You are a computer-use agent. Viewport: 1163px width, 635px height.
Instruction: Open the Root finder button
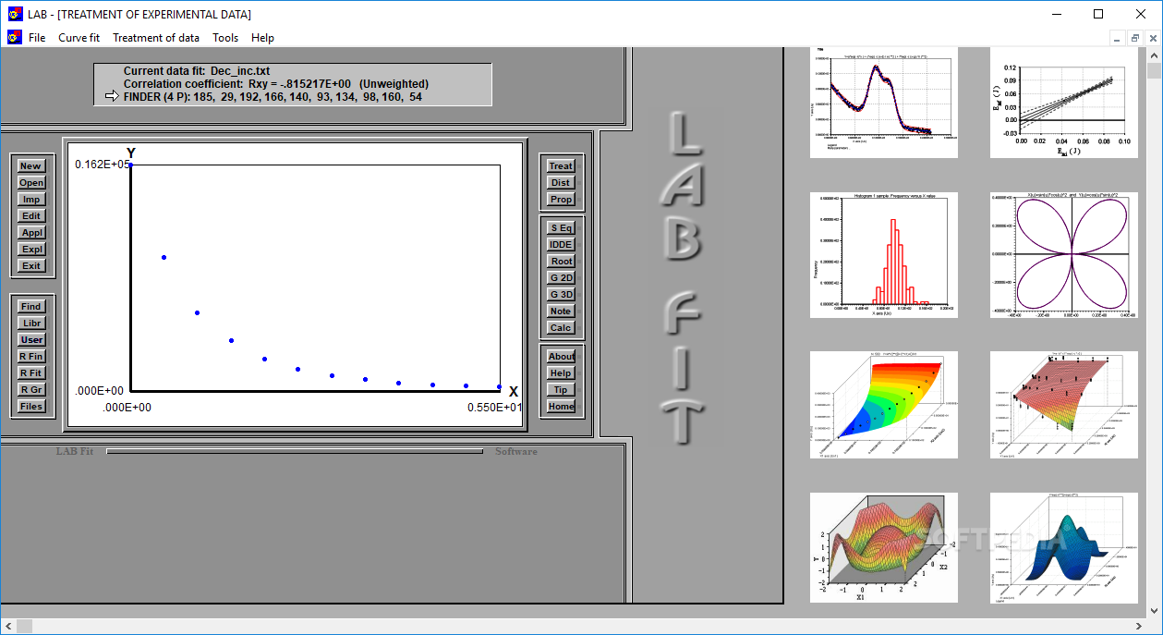tap(561, 262)
